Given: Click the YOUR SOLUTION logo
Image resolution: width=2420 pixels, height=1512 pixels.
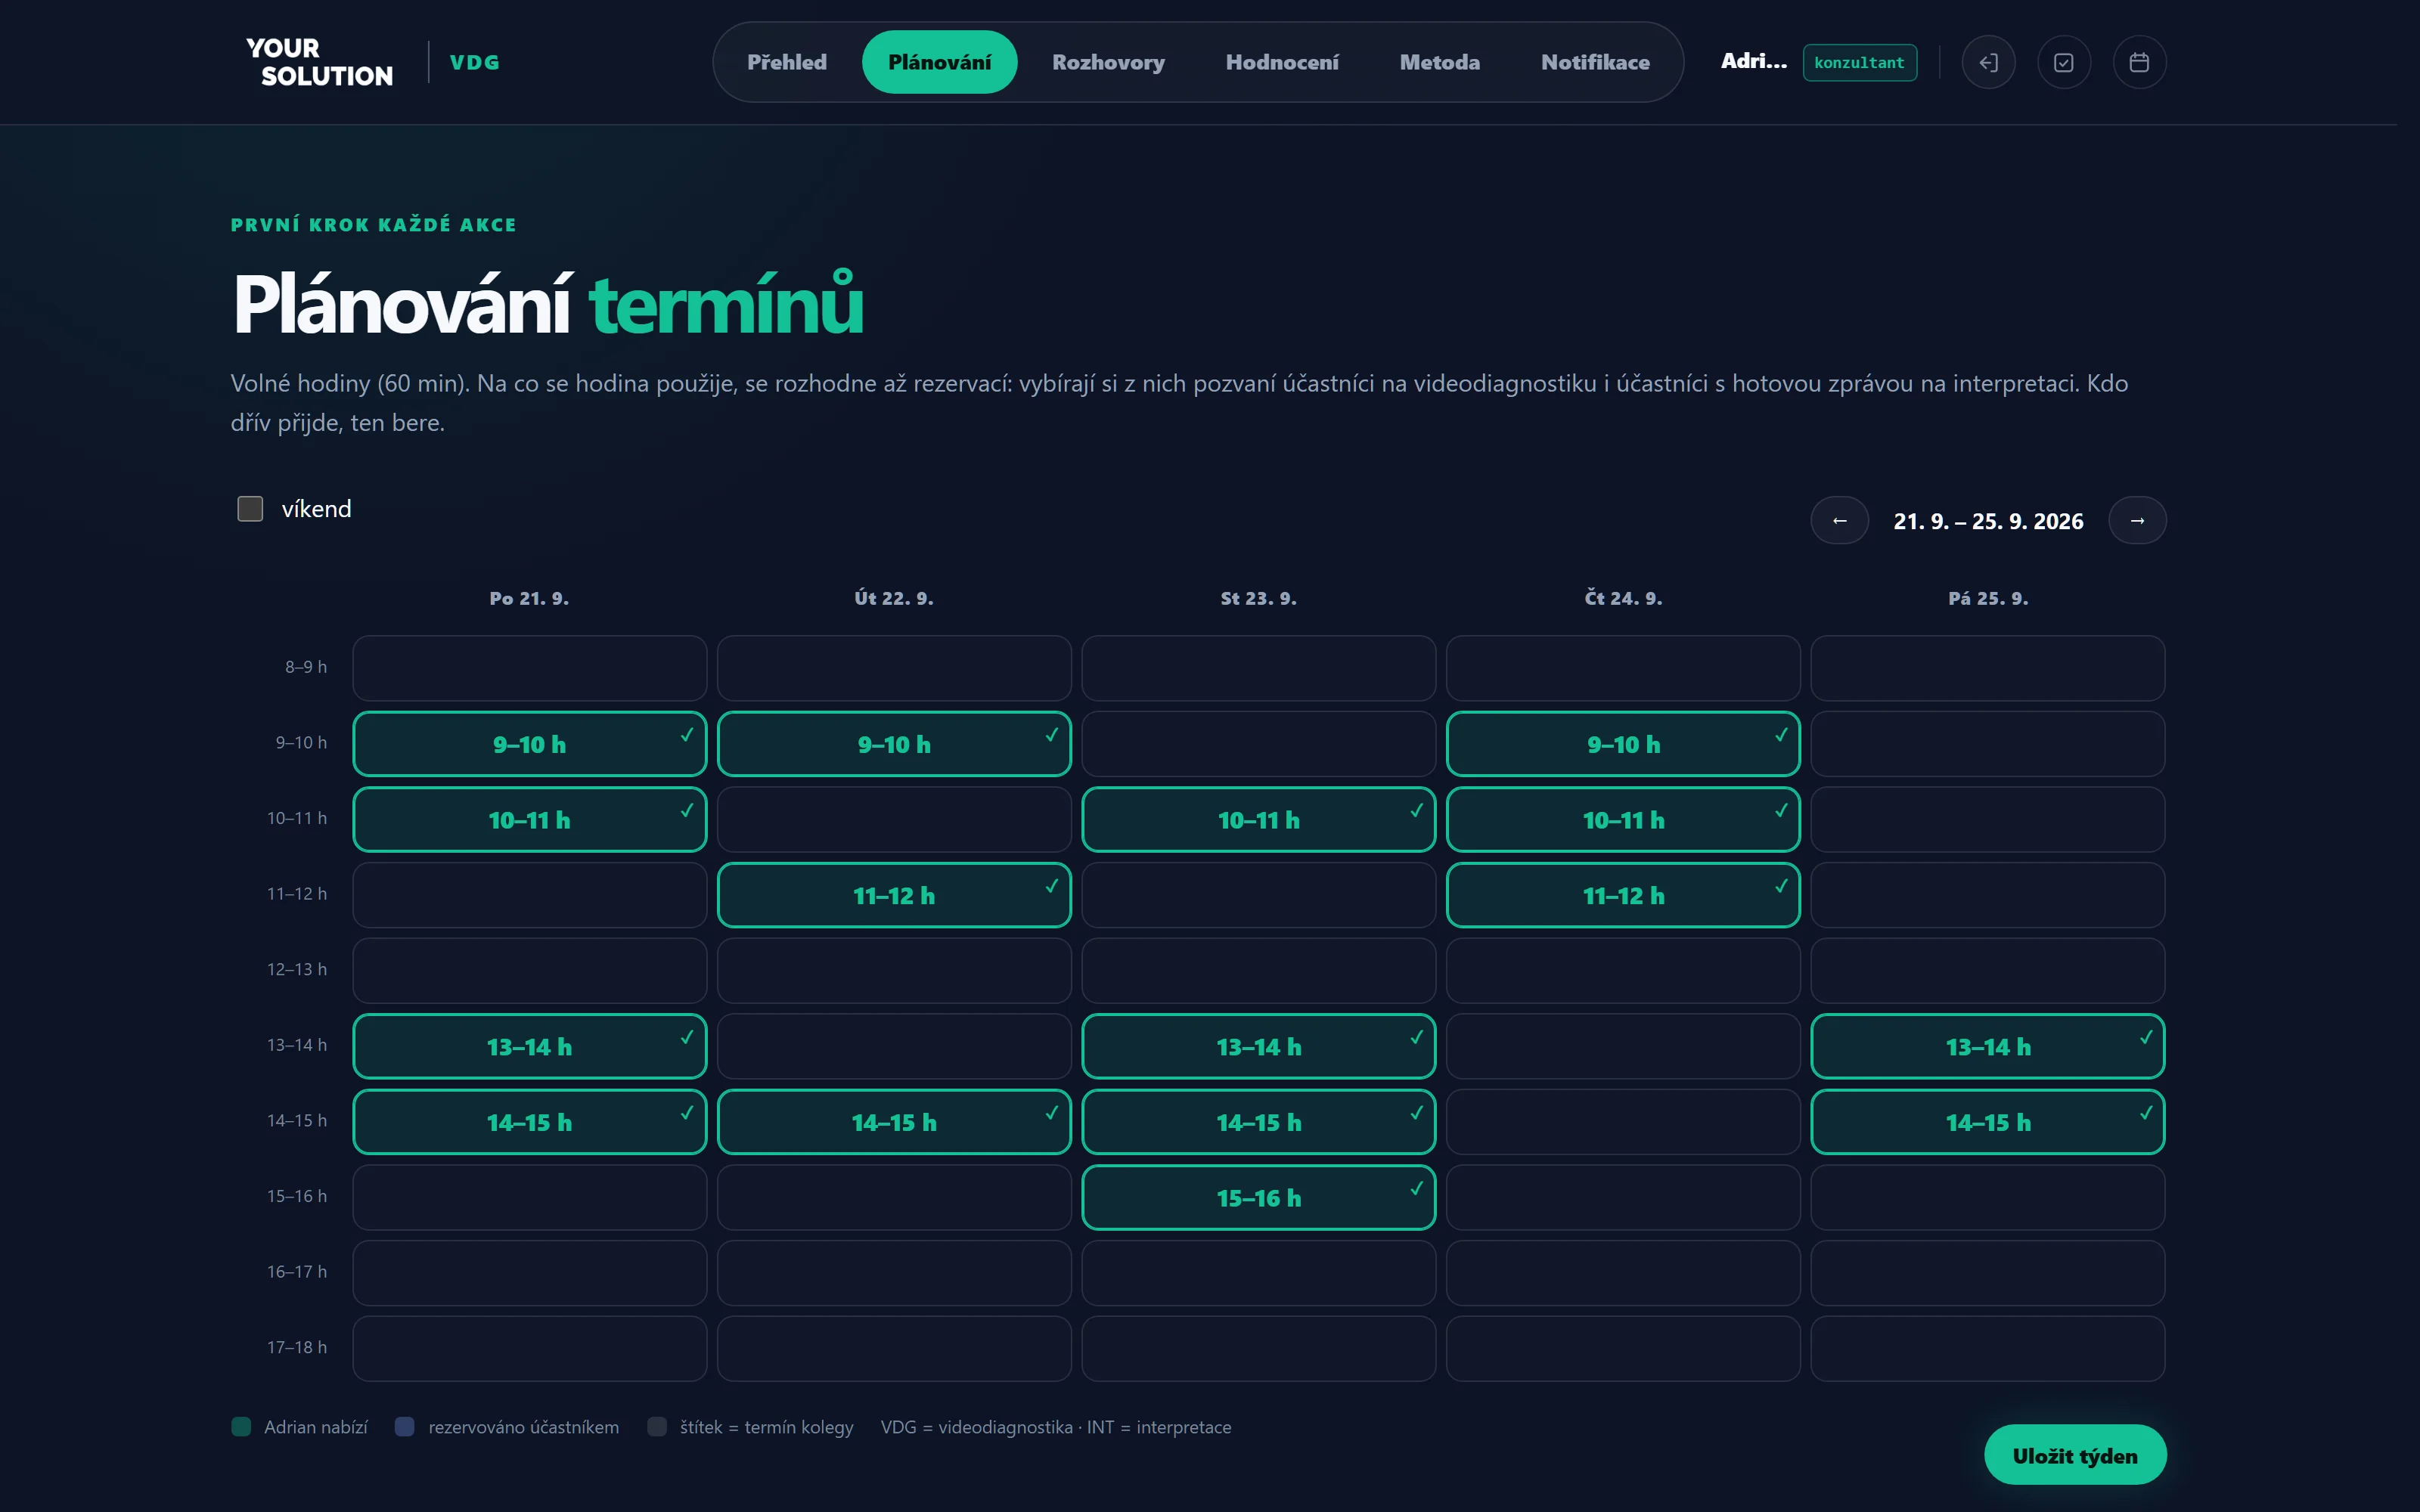Looking at the screenshot, I should [x=319, y=62].
